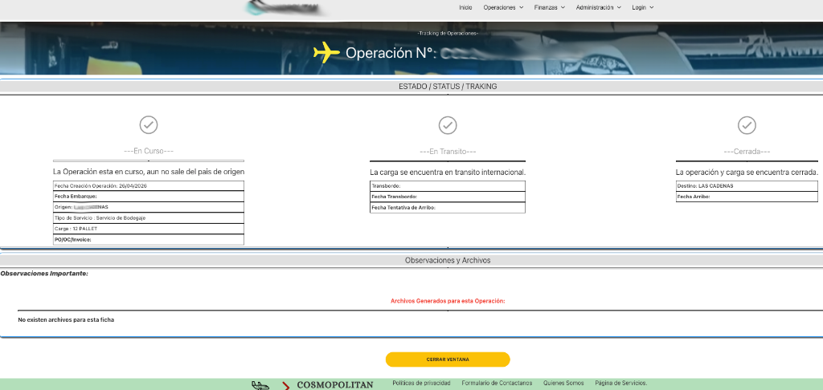Click the Fecha Arribo row
823x390 pixels.
tap(747, 197)
